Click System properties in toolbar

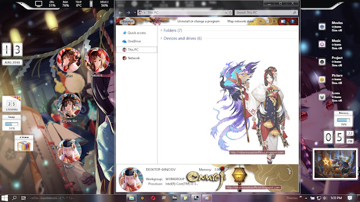coord(157,21)
